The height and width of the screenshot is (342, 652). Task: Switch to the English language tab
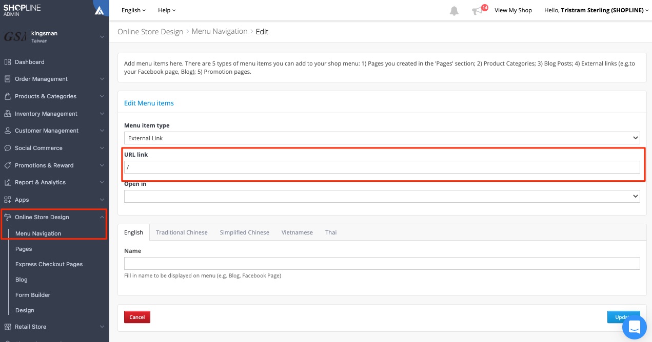tap(133, 232)
